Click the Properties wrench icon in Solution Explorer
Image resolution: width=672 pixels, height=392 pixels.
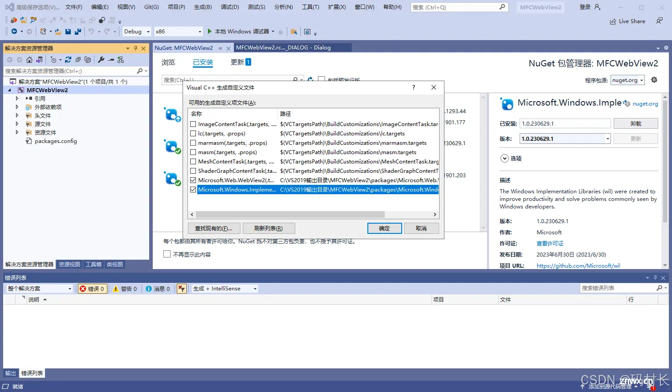[101, 60]
